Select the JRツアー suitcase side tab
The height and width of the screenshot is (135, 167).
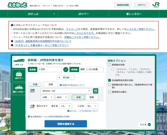coord(19,76)
